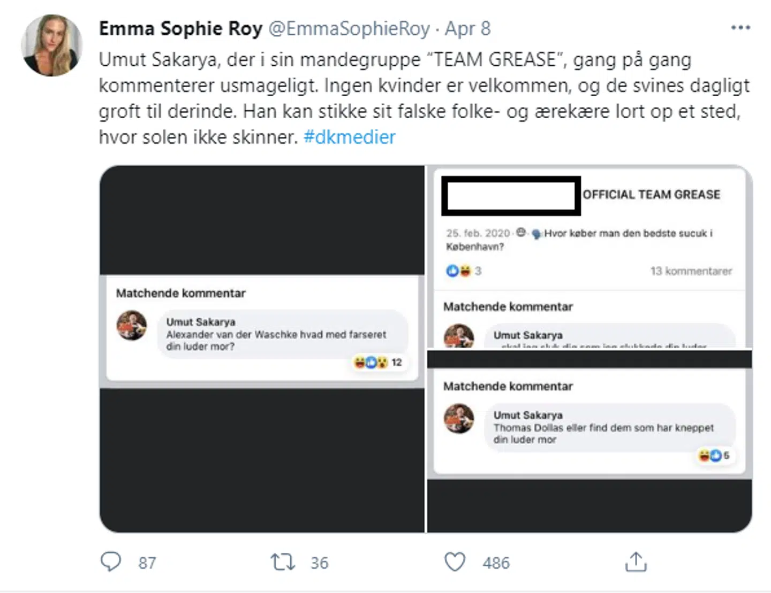This screenshot has width=771, height=593.
Task: Like the tweet with the heart icon
Action: (455, 562)
